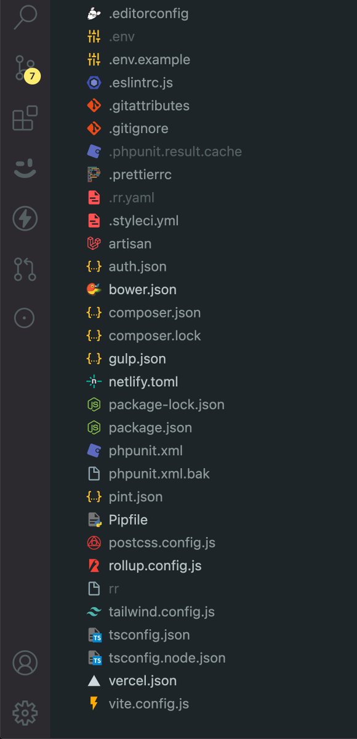The height and width of the screenshot is (739, 357).
Task: Click the Tailwind icon beside tailwind.config.js
Action: (94, 612)
